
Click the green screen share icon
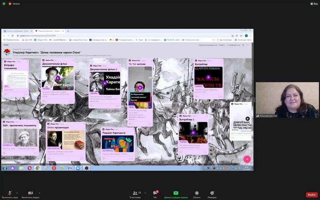[176, 193]
